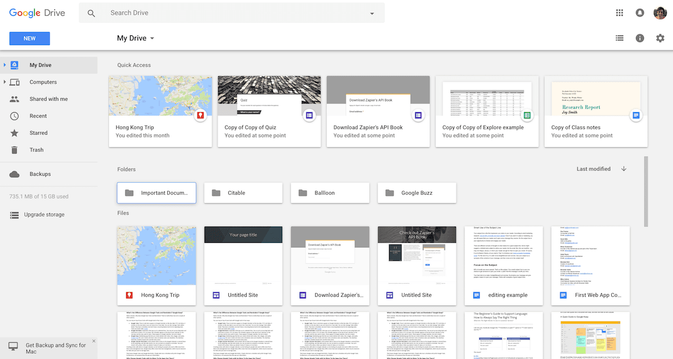Open the My Drive dropdown menu
The image size is (673, 359).
(136, 38)
